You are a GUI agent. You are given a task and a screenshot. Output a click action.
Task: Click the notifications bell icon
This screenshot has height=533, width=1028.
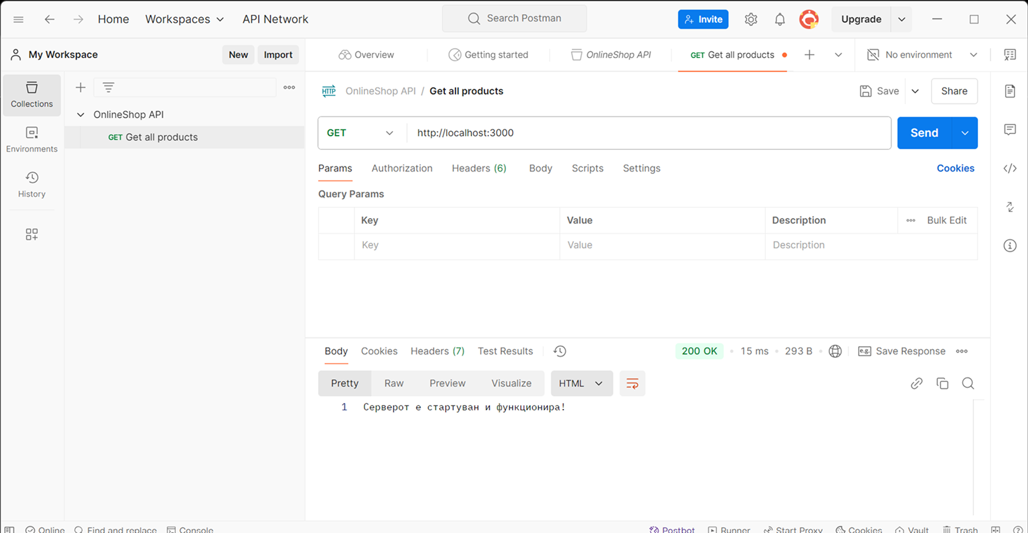click(x=779, y=19)
